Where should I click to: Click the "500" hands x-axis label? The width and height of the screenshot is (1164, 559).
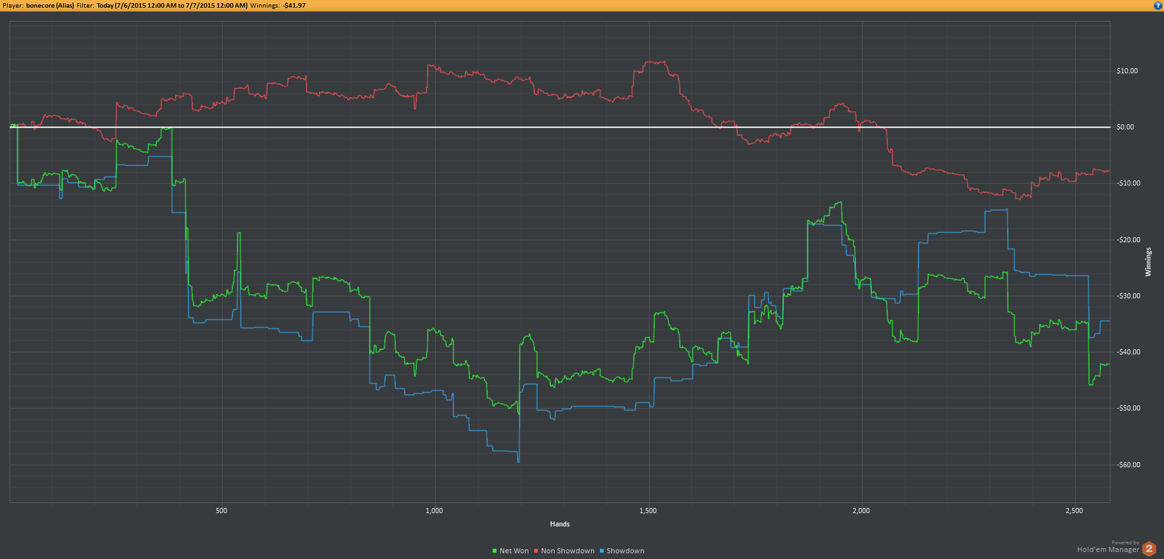pyautogui.click(x=221, y=511)
